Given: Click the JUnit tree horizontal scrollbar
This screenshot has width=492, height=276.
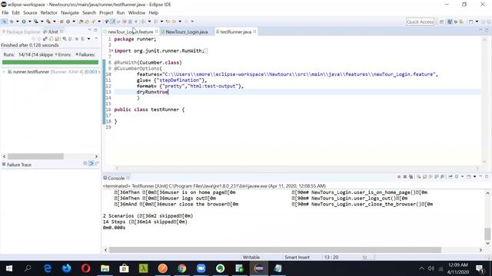Looking at the screenshot, I should tap(35, 156).
